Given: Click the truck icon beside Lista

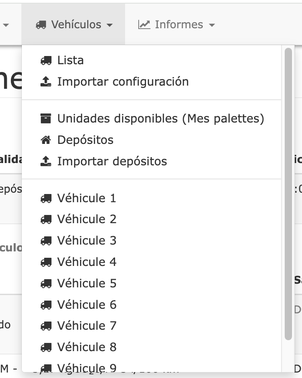Looking at the screenshot, I should click(x=46, y=60).
